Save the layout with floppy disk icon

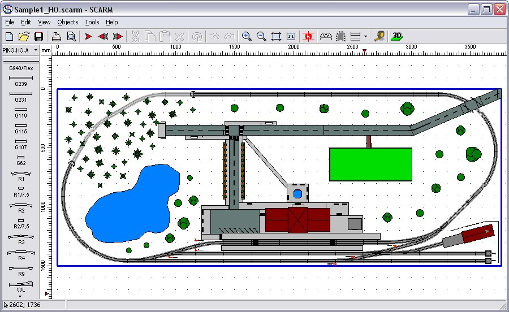point(38,36)
